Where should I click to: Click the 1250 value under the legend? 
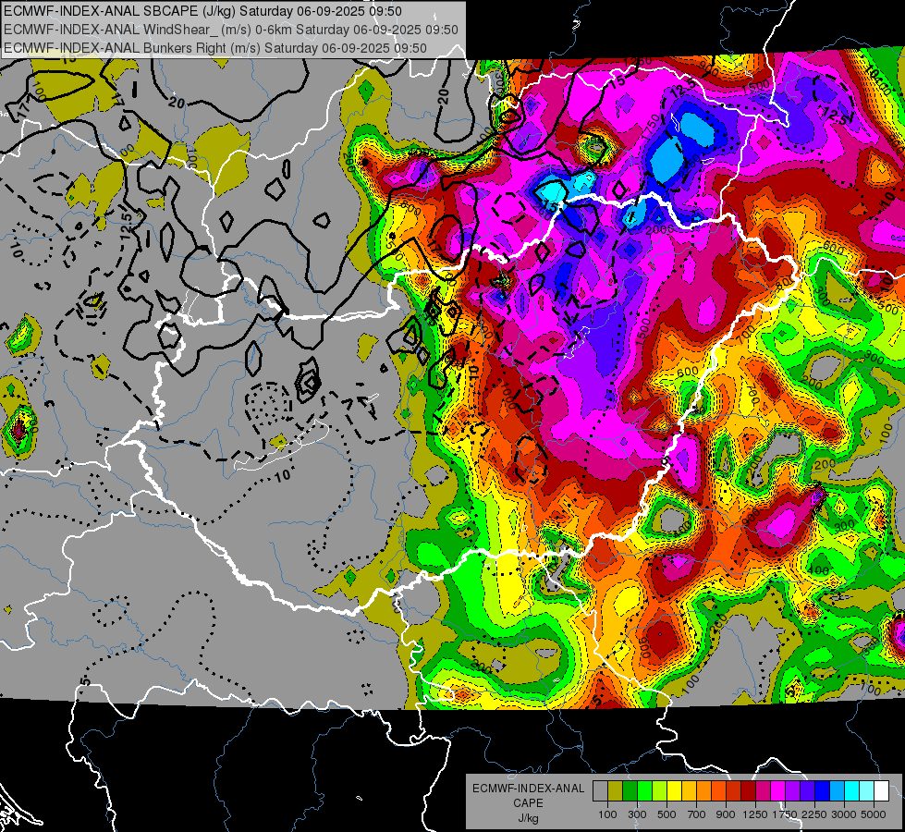(x=755, y=814)
